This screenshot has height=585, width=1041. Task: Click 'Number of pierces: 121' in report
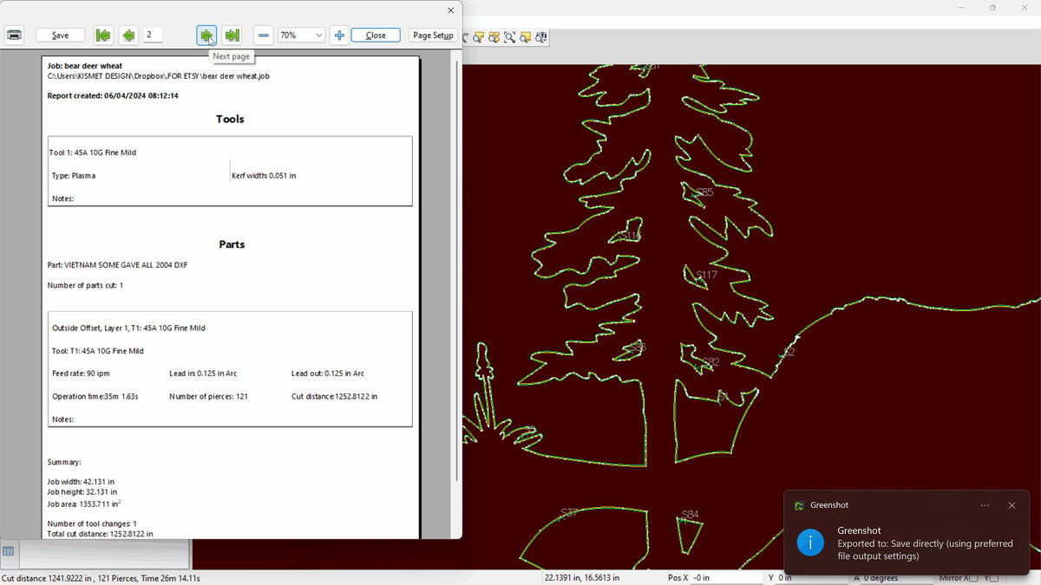click(x=208, y=396)
